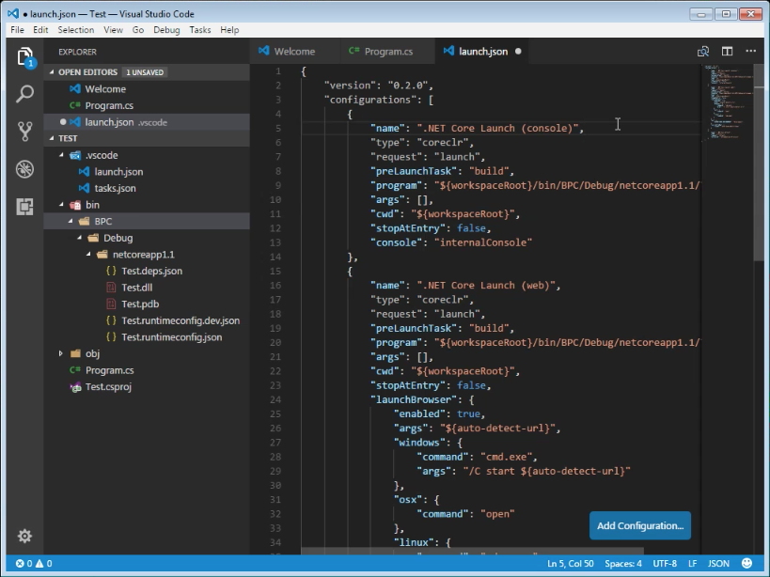Open the Manage gear menu
Screen dimensions: 770x577
click(x=25, y=536)
